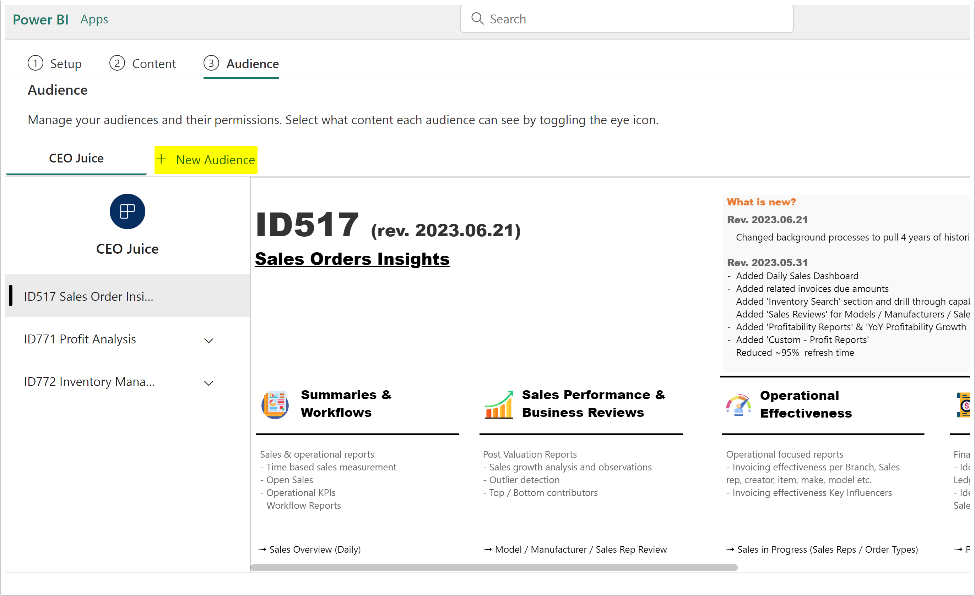Go to the Setup step tab

pos(55,63)
